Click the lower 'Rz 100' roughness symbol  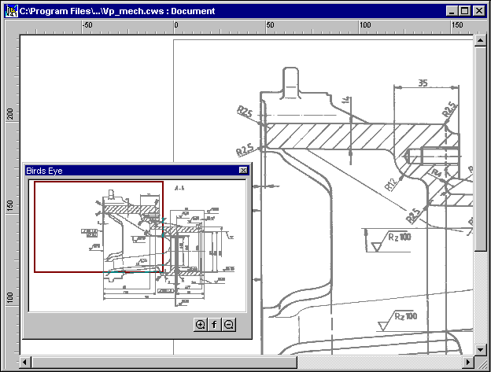coord(397,320)
